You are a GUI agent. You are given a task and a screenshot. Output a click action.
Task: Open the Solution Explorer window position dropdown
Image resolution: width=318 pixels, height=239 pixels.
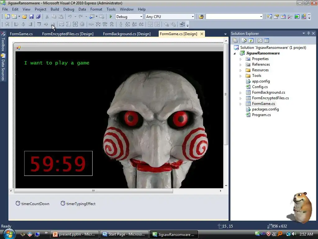(x=304, y=33)
